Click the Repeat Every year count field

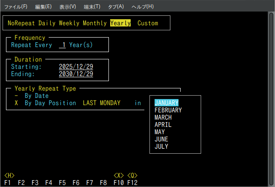pyautogui.click(x=62, y=45)
